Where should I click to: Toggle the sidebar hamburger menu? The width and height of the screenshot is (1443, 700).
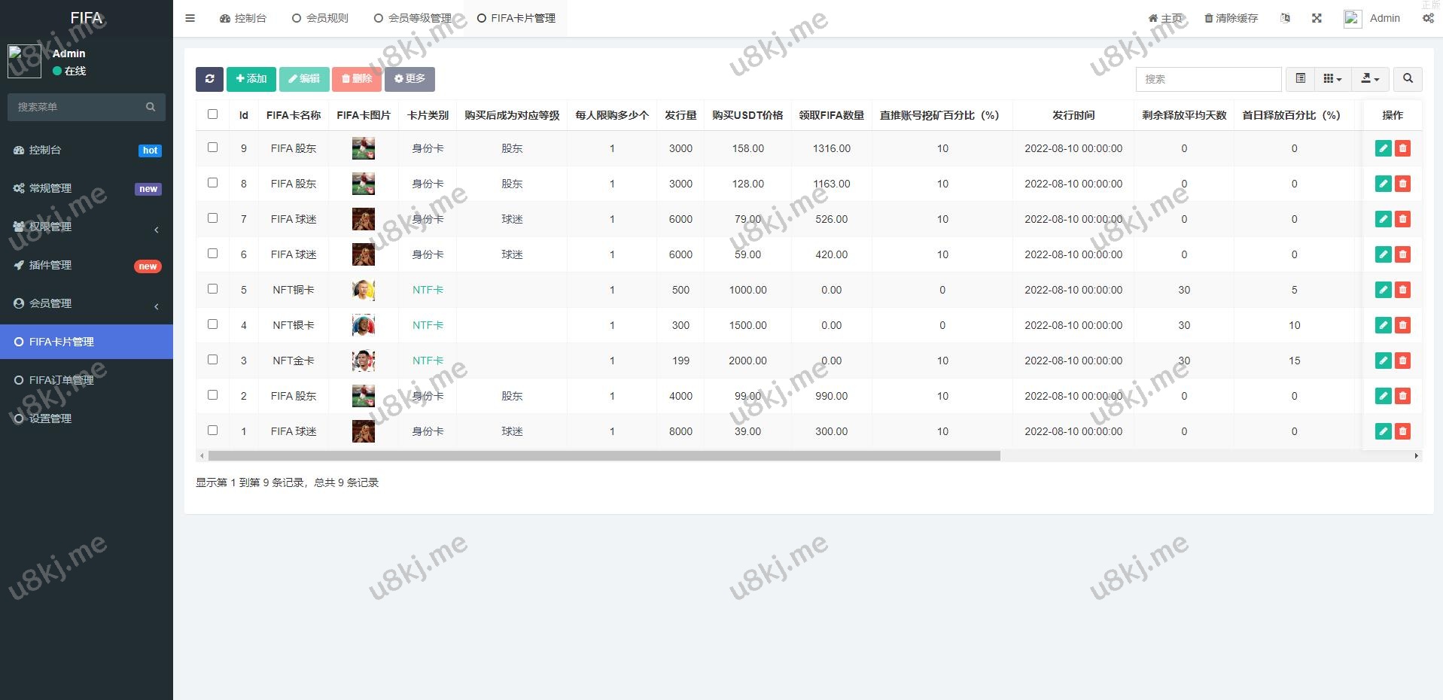[x=190, y=18]
